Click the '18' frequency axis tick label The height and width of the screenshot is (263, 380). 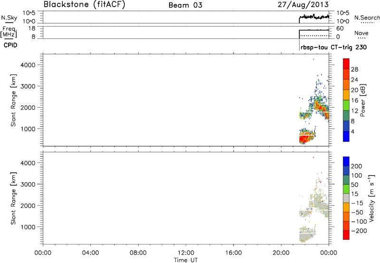[32, 28]
